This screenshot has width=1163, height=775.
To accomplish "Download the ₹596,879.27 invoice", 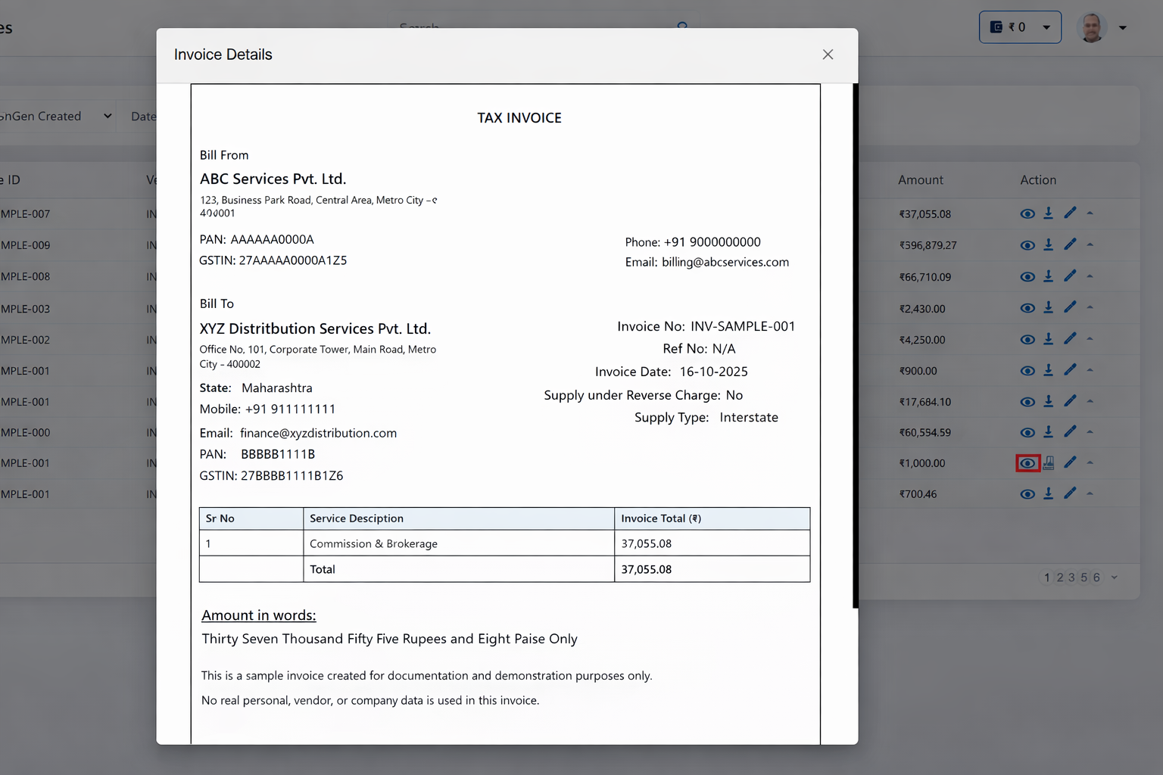I will (1049, 244).
